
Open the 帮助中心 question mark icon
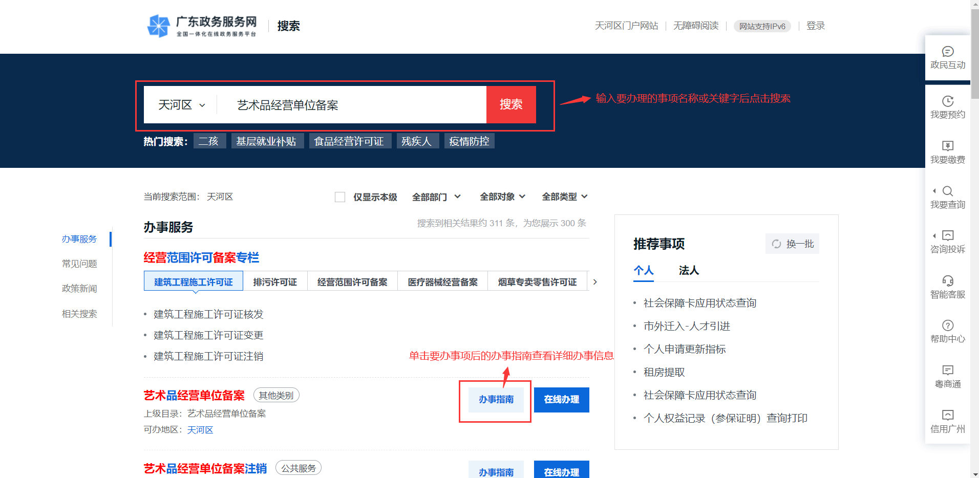(947, 325)
